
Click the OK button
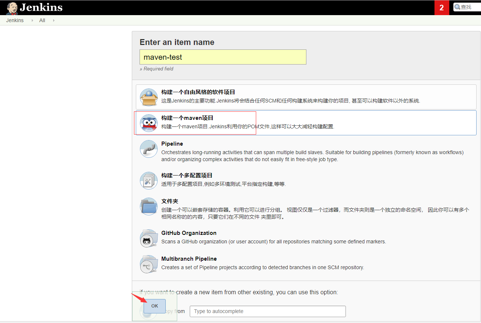[155, 306]
